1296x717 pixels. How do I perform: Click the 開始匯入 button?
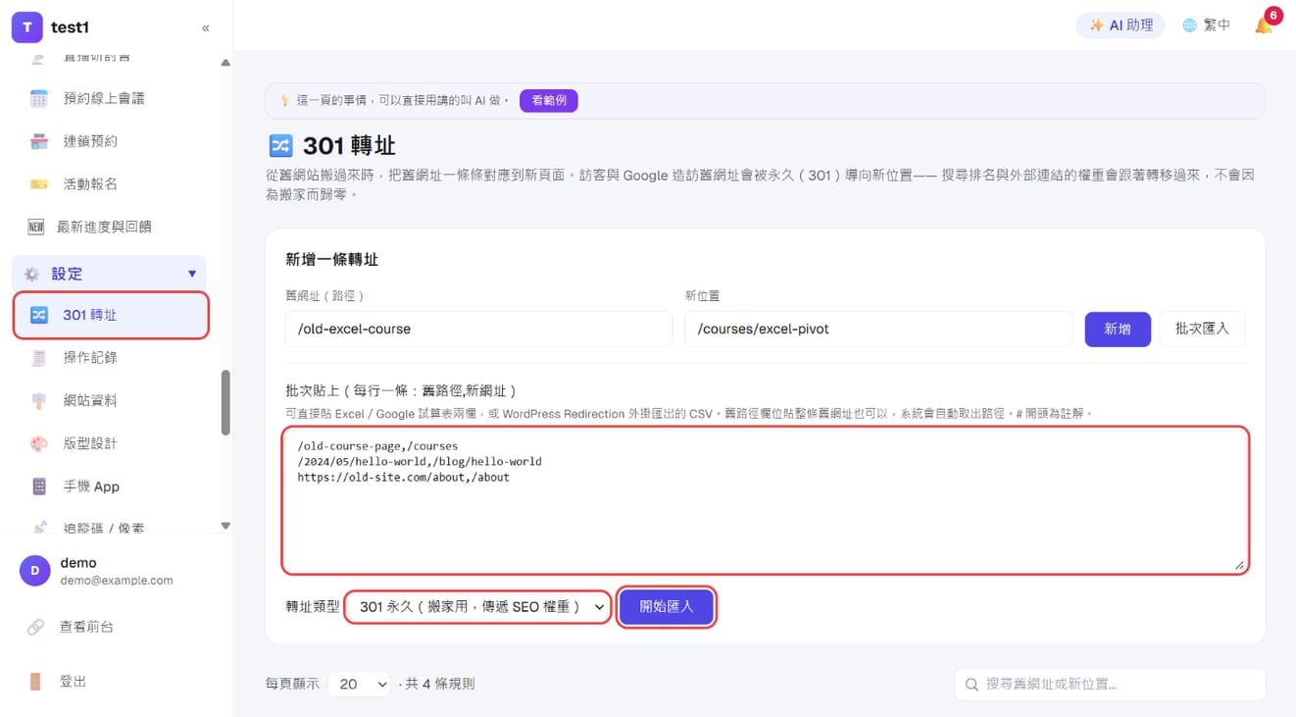point(667,607)
